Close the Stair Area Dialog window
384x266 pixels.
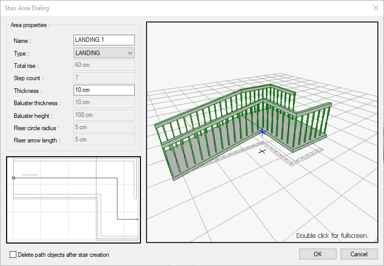point(376,8)
